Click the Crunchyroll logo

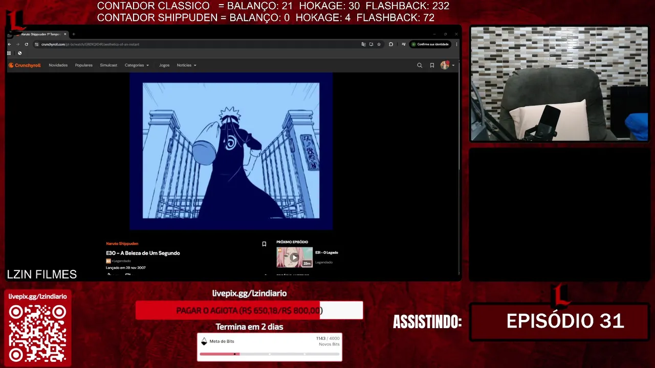(x=25, y=65)
